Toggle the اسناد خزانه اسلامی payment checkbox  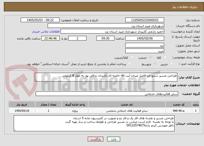pyautogui.click(x=129, y=63)
